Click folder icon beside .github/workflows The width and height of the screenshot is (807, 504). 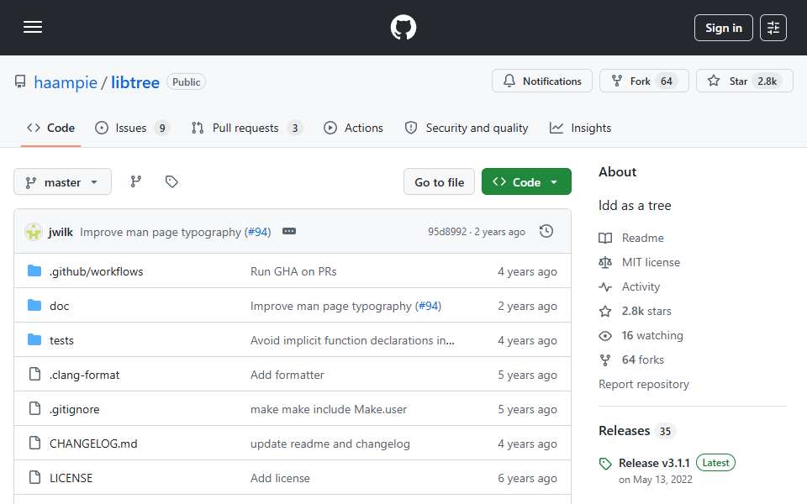pyautogui.click(x=34, y=271)
